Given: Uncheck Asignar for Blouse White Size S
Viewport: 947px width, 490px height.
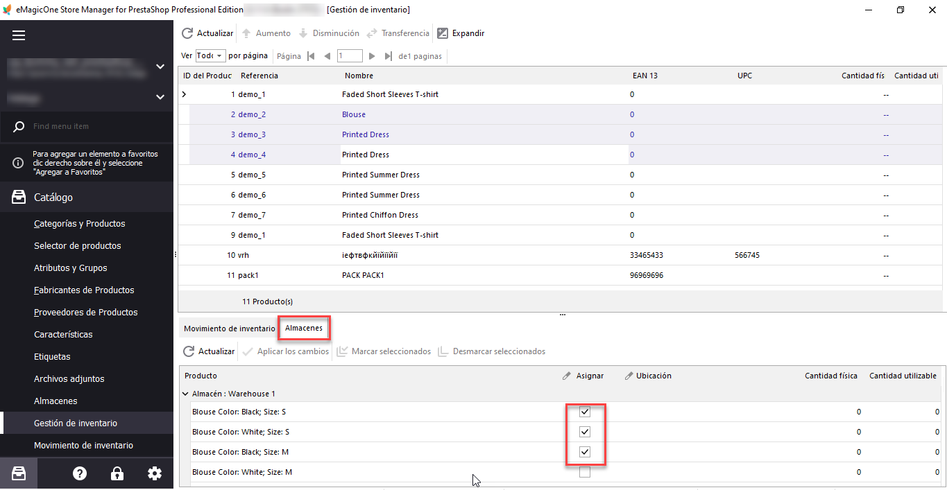Looking at the screenshot, I should [x=585, y=432].
